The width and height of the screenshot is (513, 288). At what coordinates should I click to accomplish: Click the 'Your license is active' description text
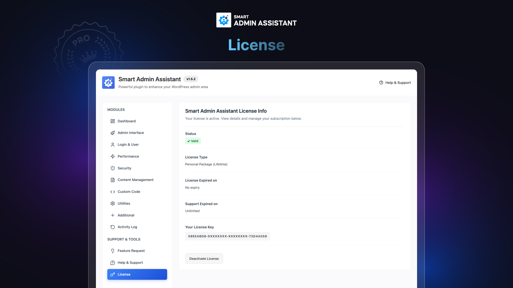(243, 119)
